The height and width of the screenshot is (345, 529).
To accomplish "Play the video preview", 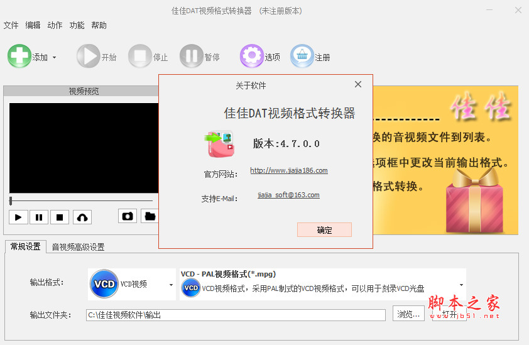I will [x=18, y=217].
